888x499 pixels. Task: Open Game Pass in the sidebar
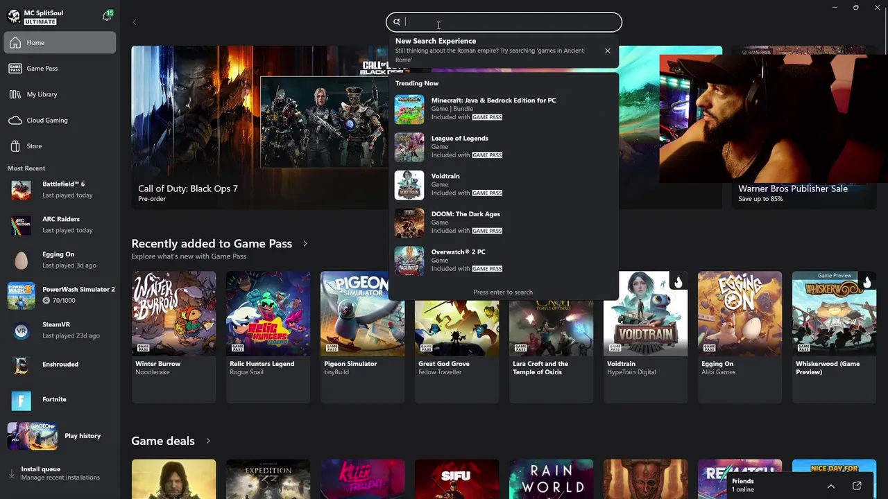point(60,69)
